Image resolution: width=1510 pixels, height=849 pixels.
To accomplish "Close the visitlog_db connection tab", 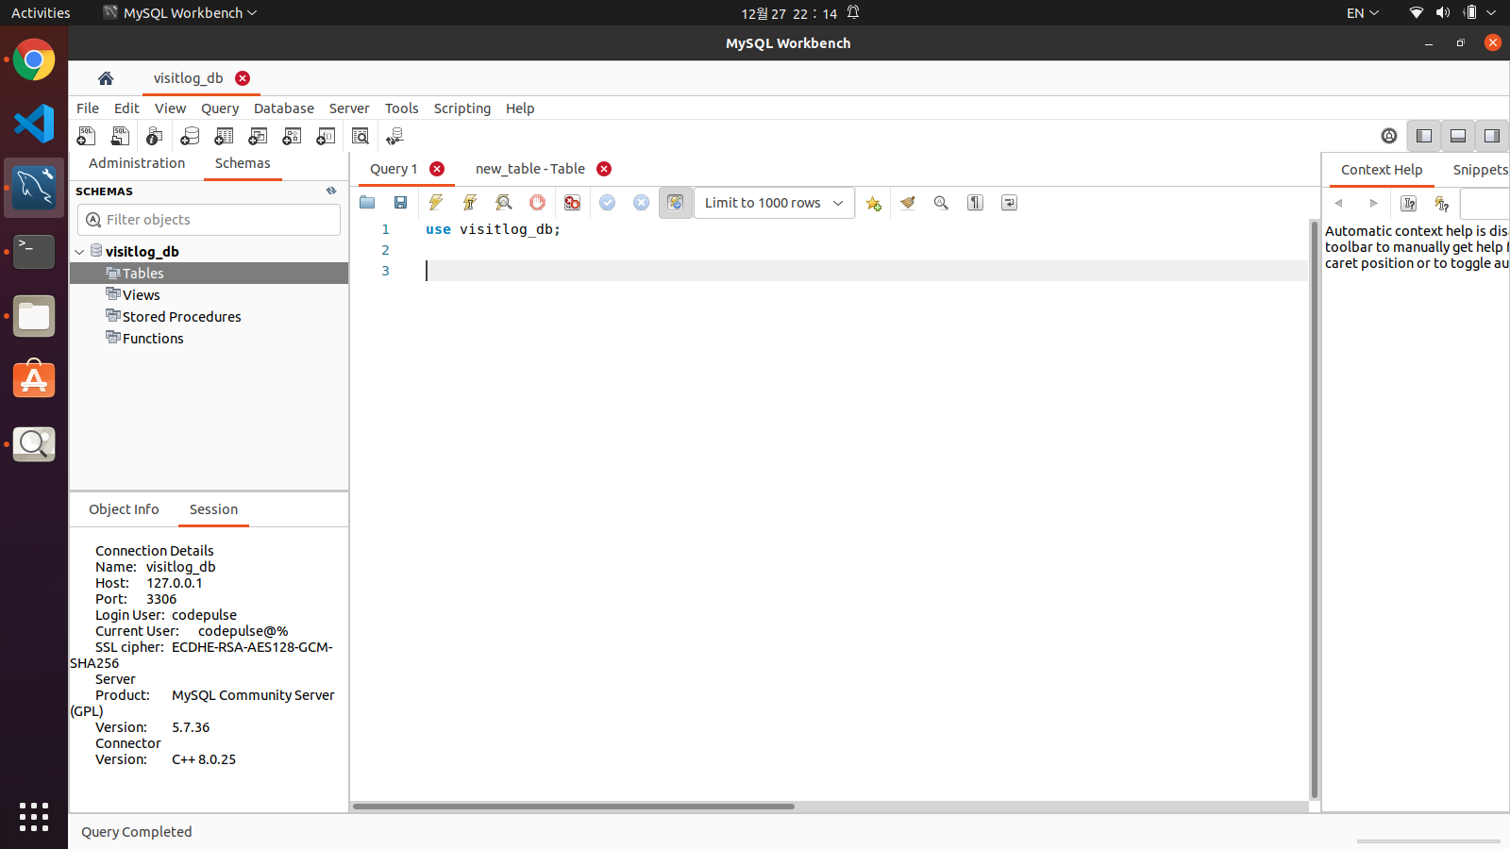I will (243, 78).
